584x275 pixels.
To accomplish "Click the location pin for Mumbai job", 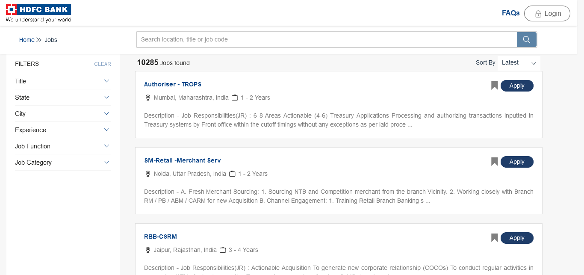I will pos(148,98).
